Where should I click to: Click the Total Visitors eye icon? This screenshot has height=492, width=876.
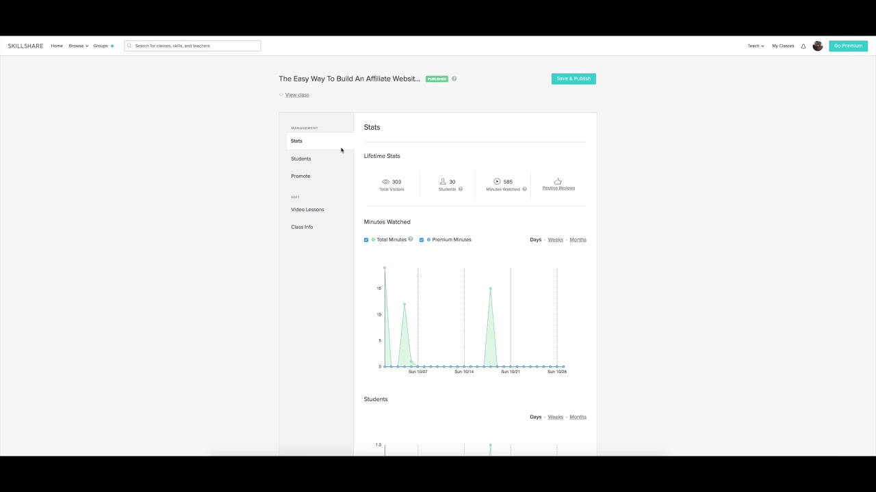coord(385,182)
